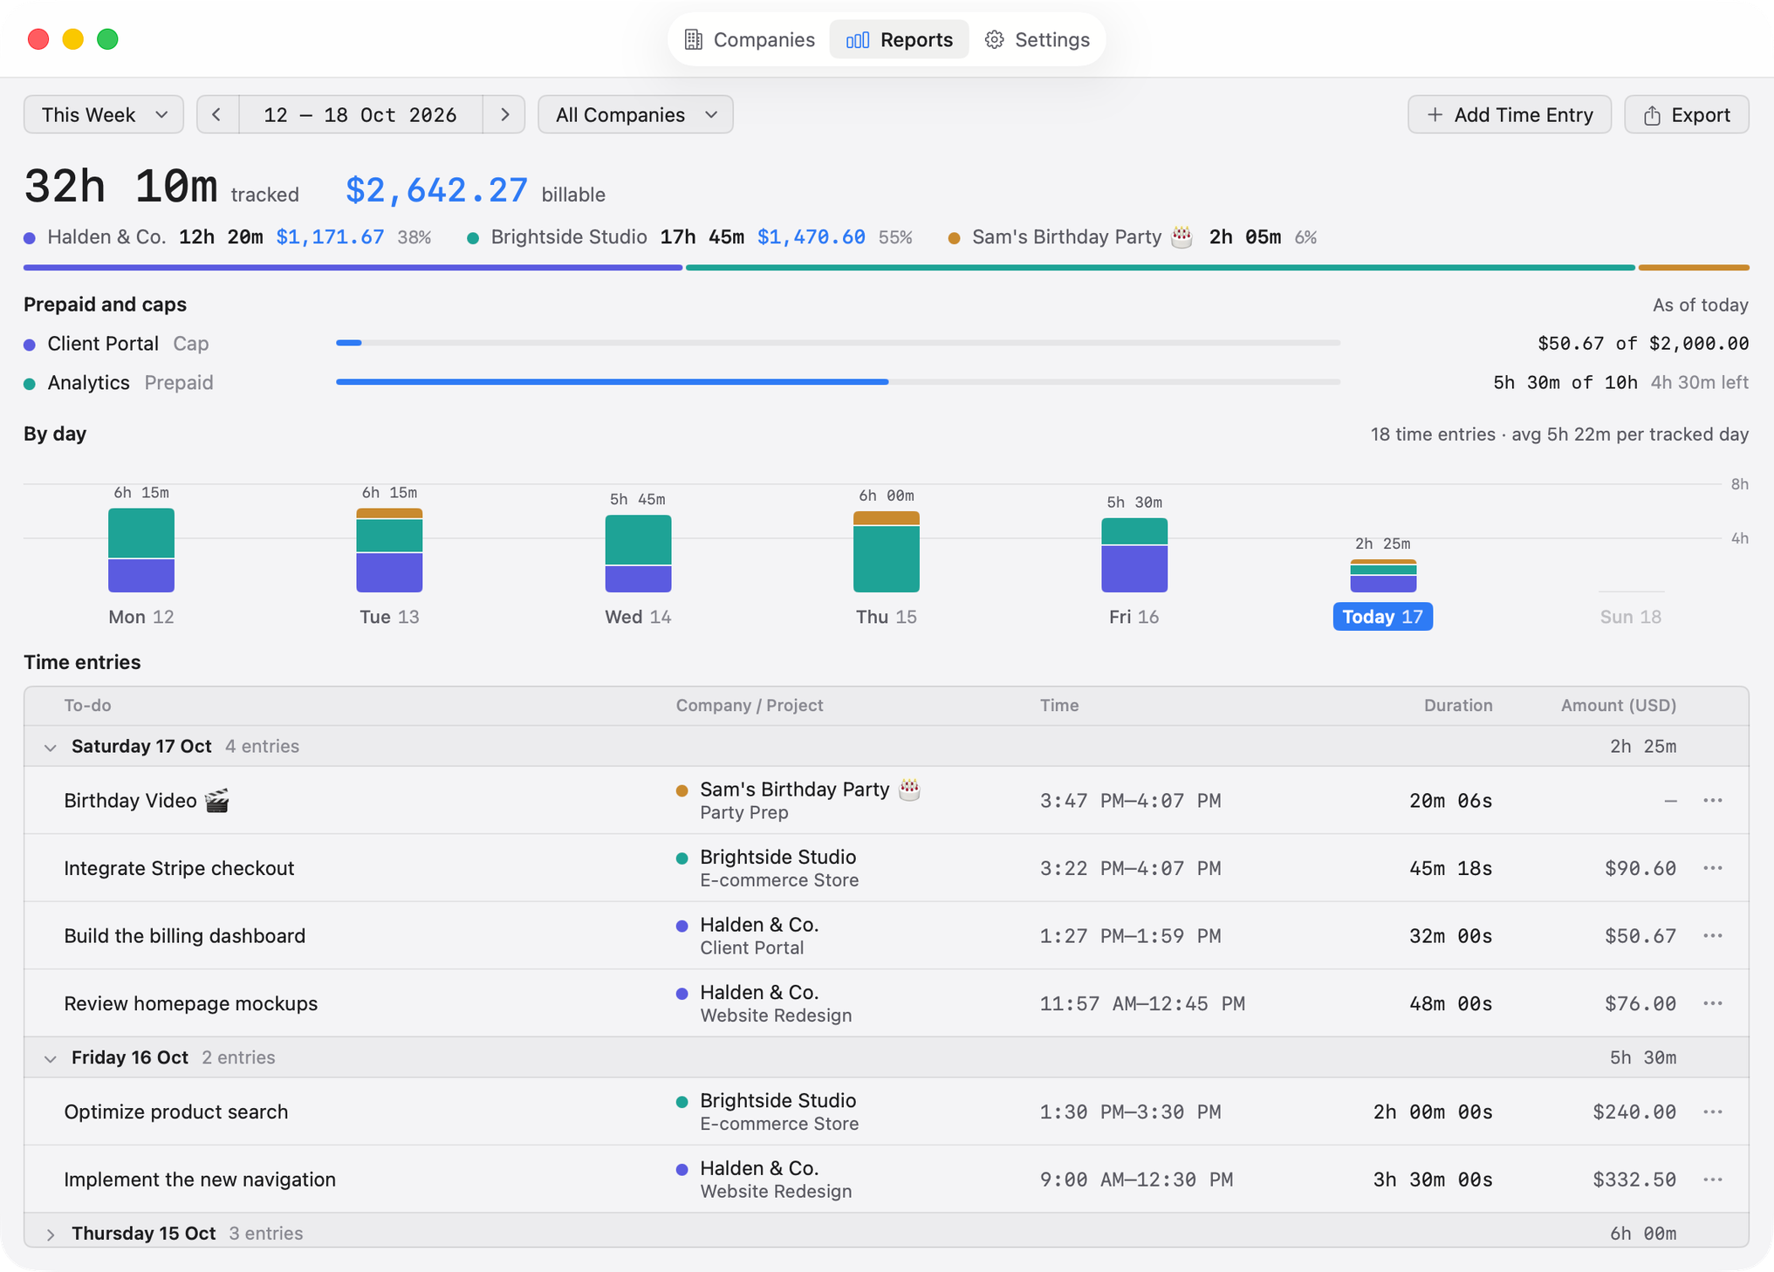Viewport: 1774px width, 1272px height.
Task: Click the Brightside Studio summary legend
Action: [689, 237]
